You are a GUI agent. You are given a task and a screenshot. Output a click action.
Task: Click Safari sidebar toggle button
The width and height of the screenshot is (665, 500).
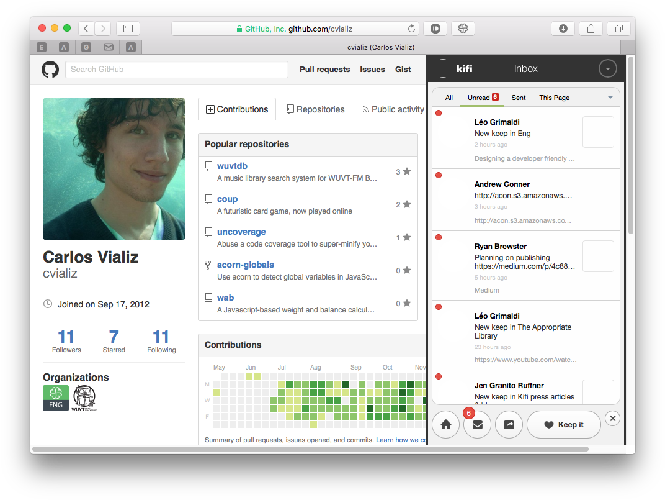click(x=128, y=29)
